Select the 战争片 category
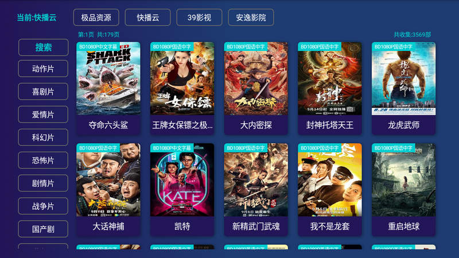 coord(44,206)
